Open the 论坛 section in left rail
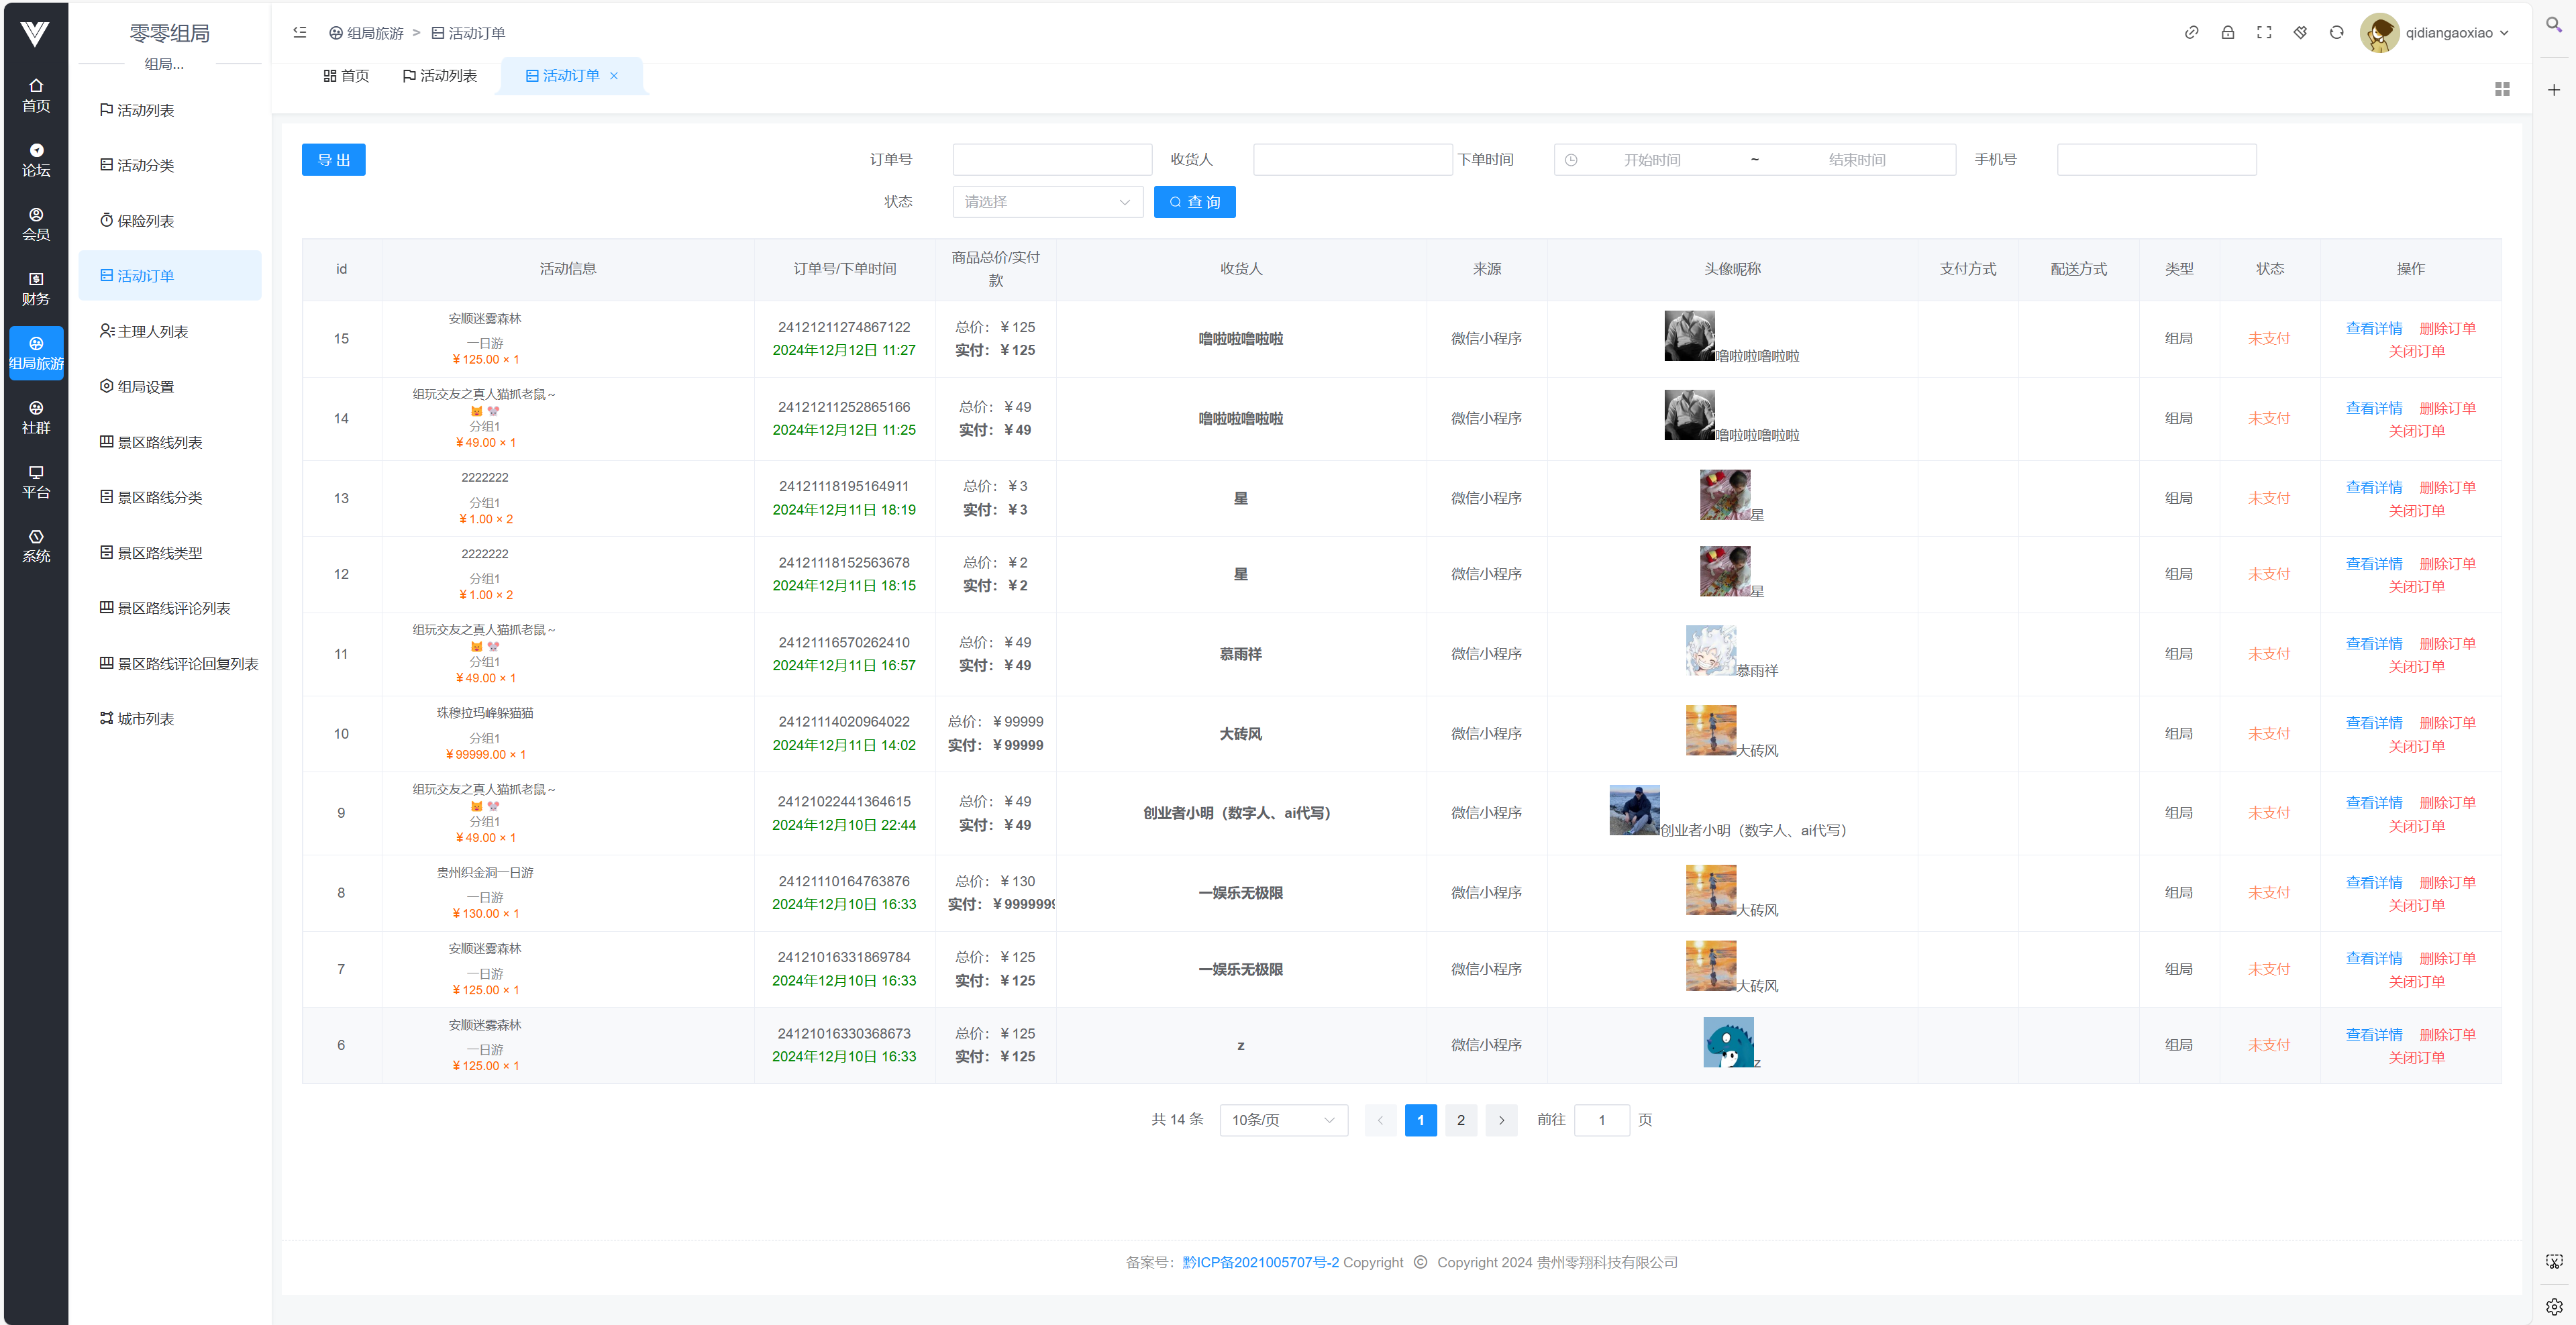 coord(36,160)
